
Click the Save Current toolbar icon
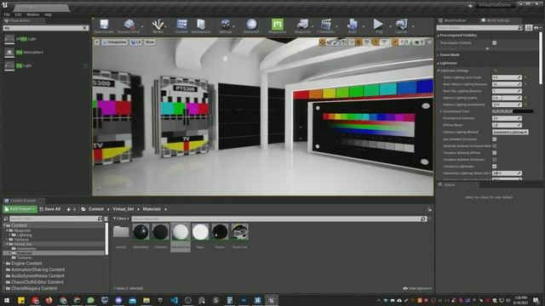(x=104, y=26)
